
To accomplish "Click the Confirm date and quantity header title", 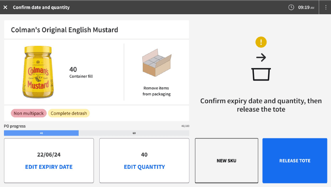I will 41,8.
